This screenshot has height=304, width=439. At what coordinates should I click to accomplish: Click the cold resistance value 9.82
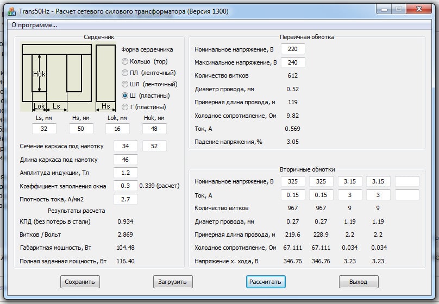292,116
